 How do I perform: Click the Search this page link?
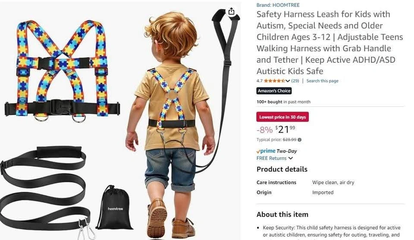(x=322, y=81)
